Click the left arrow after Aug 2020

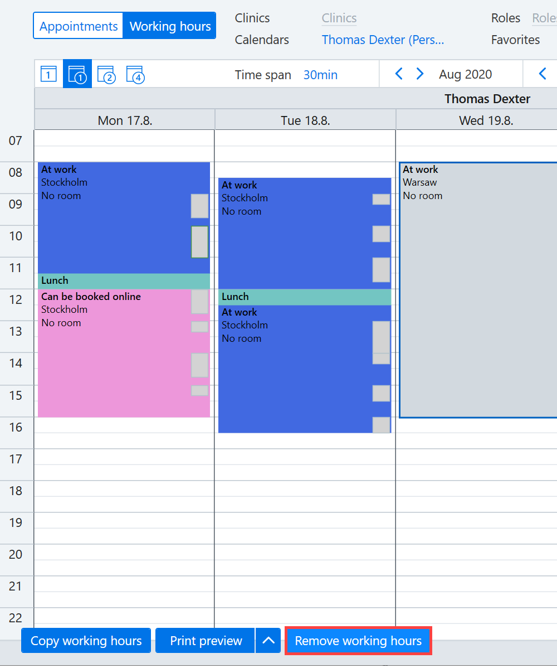pos(543,74)
